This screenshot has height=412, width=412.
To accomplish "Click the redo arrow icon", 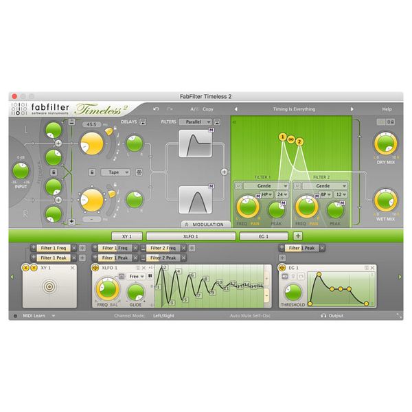I will [x=170, y=109].
